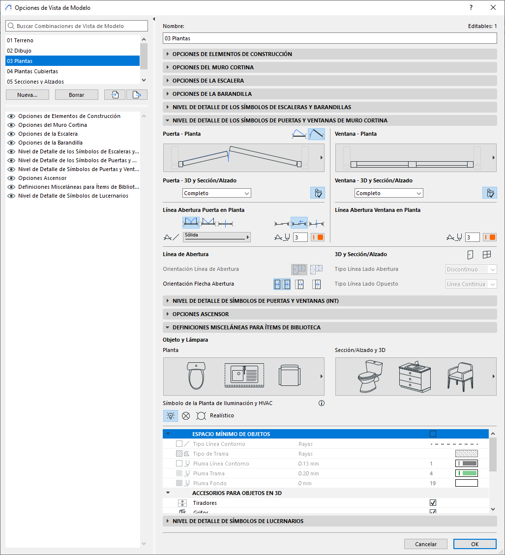Click the override icon next to Ventana 3D dropdown
Image resolution: width=505 pixels, height=555 pixels.
pos(489,193)
